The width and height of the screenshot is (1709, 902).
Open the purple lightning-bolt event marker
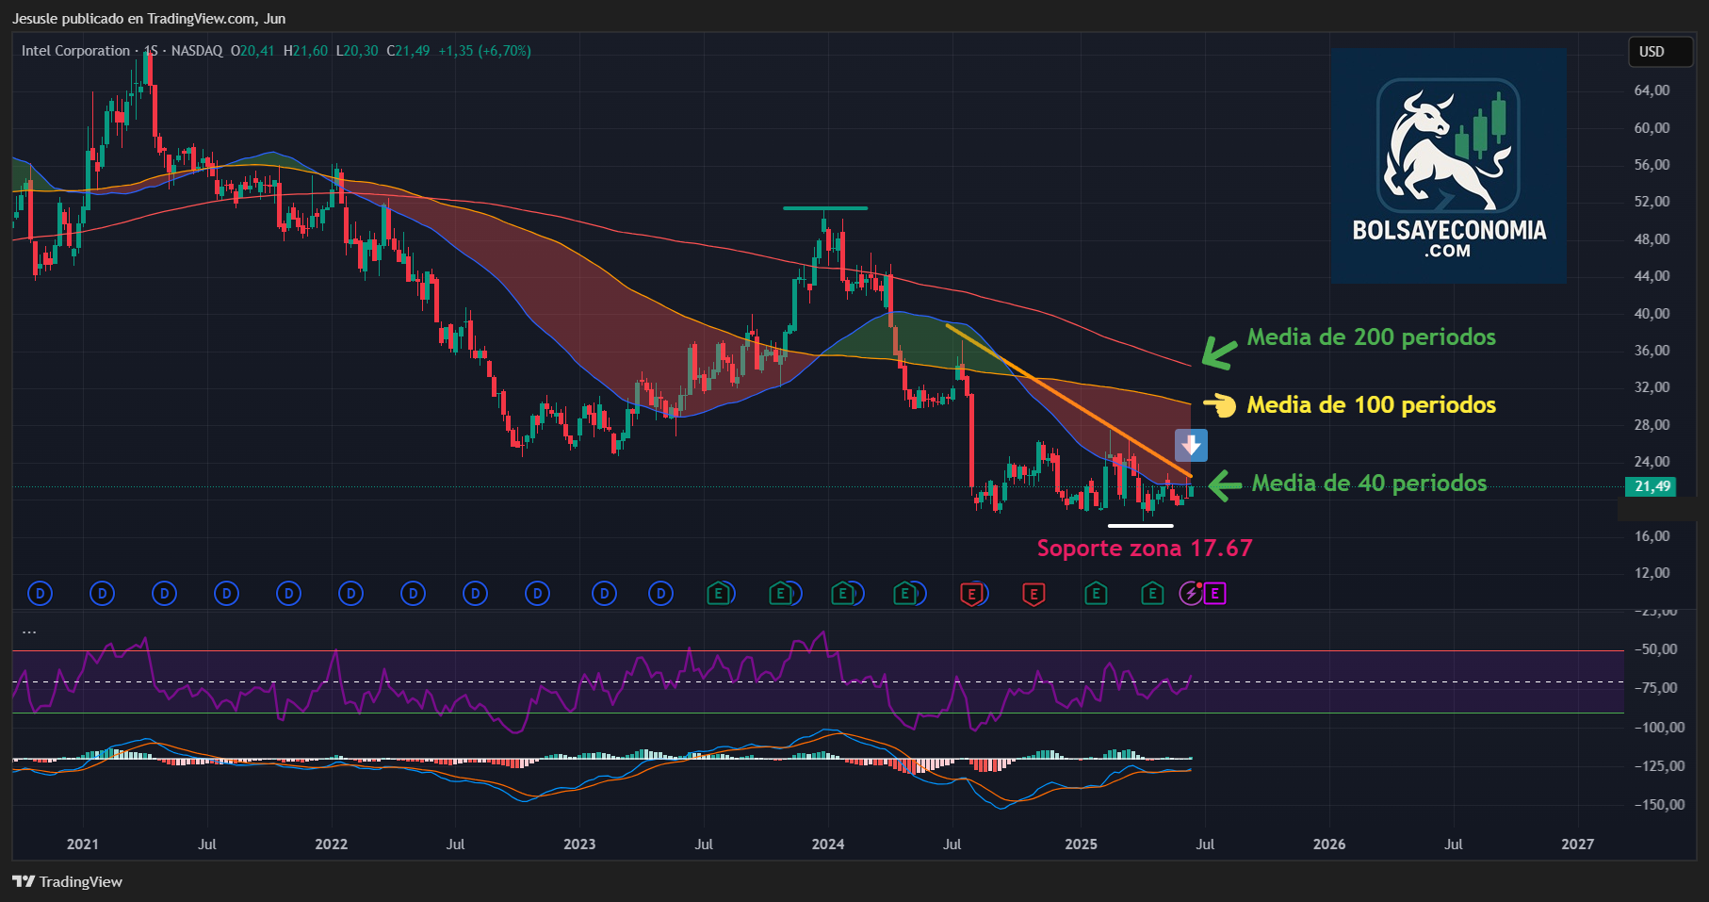[x=1191, y=594]
